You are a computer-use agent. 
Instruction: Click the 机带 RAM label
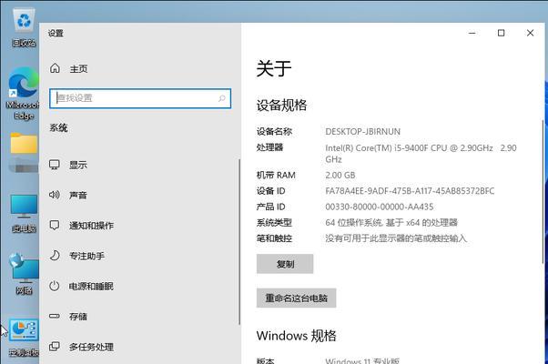click(276, 175)
